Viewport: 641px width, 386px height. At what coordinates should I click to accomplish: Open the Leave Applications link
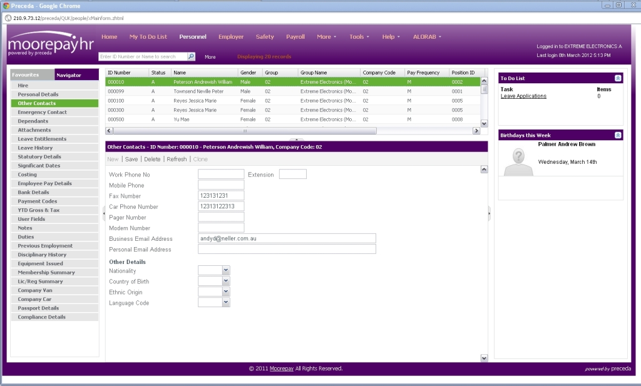pyautogui.click(x=523, y=96)
